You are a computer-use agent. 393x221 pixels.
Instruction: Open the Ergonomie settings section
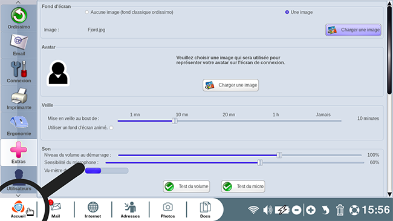(x=19, y=125)
